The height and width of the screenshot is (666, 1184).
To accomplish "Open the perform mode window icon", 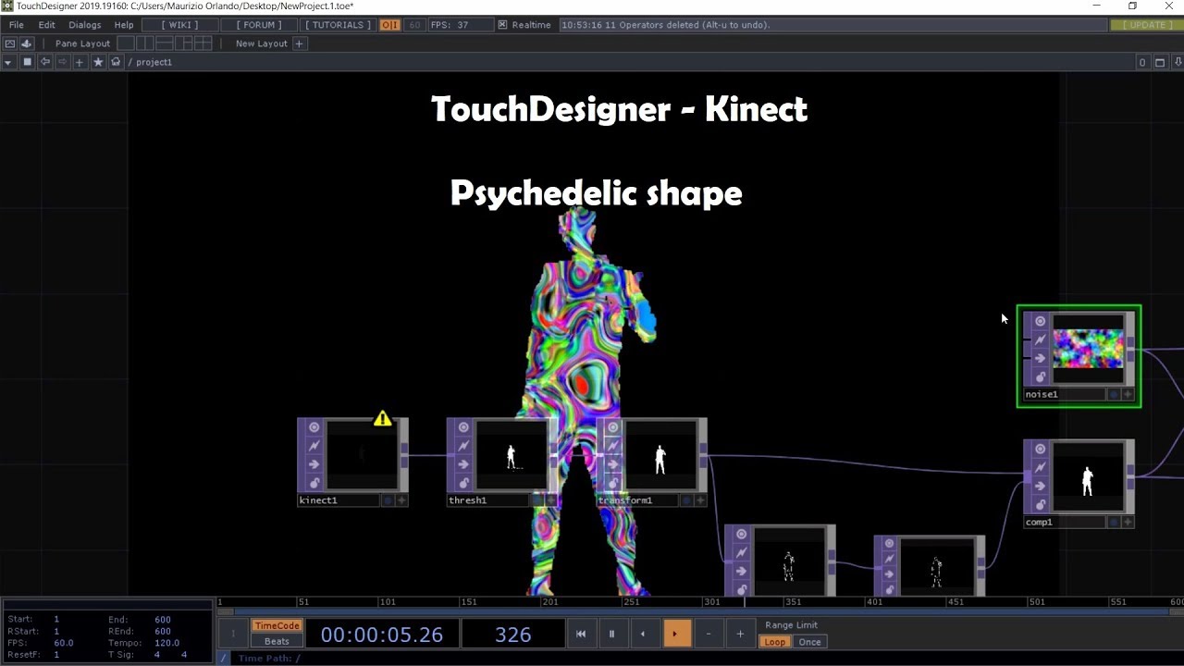I will [x=10, y=43].
